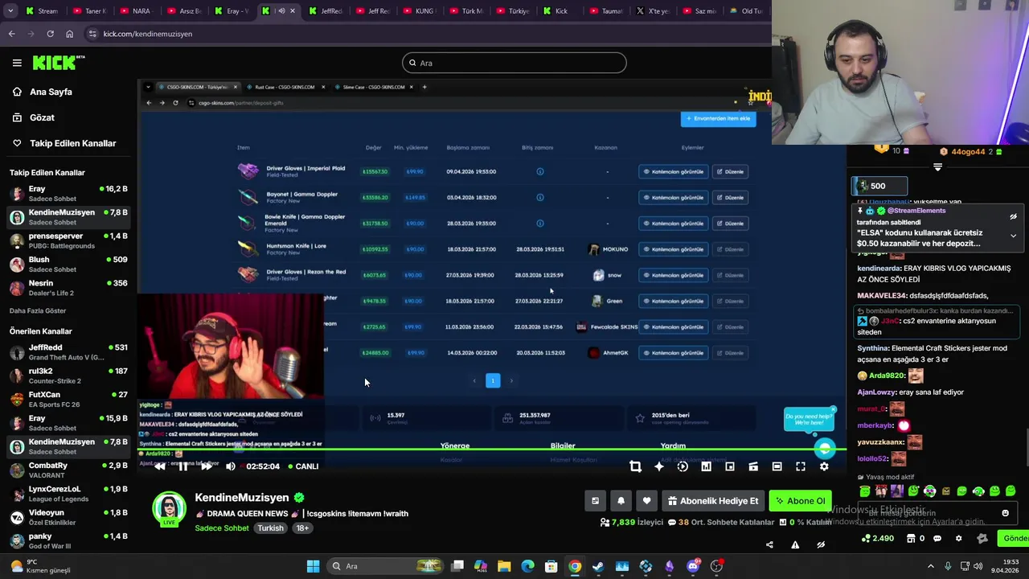
Task: Open Nesrin channel in sidebar
Action: (70, 288)
